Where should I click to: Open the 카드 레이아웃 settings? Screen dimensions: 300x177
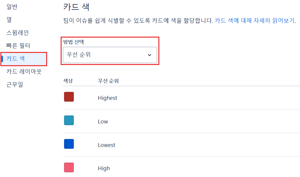click(24, 72)
